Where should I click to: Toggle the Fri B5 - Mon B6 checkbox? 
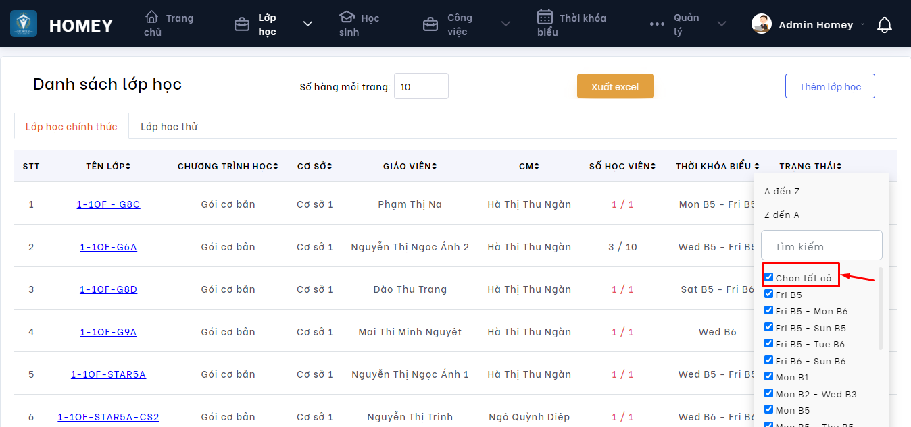point(768,310)
